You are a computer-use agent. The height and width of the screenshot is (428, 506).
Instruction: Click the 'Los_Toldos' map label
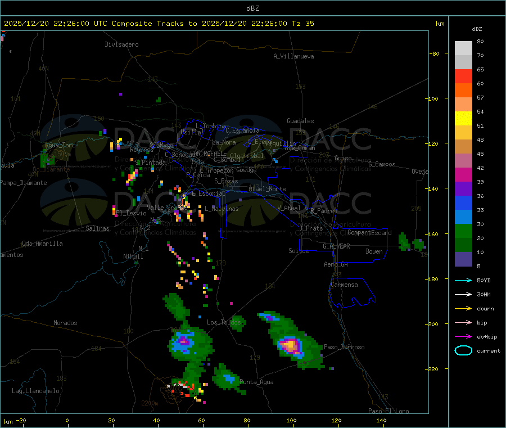pos(224,322)
